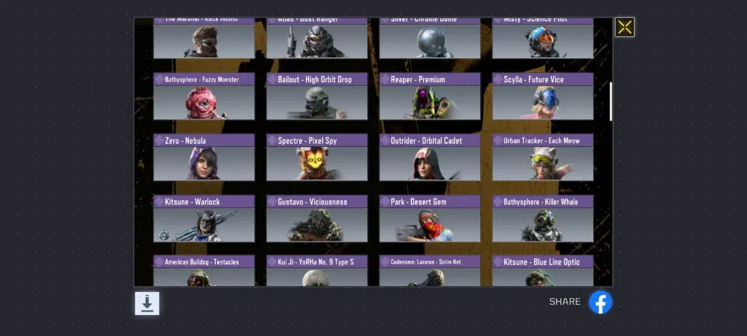This screenshot has width=747, height=336.
Task: Click the diamond icon beside Scylla - Future Vice
Action: [x=498, y=80]
